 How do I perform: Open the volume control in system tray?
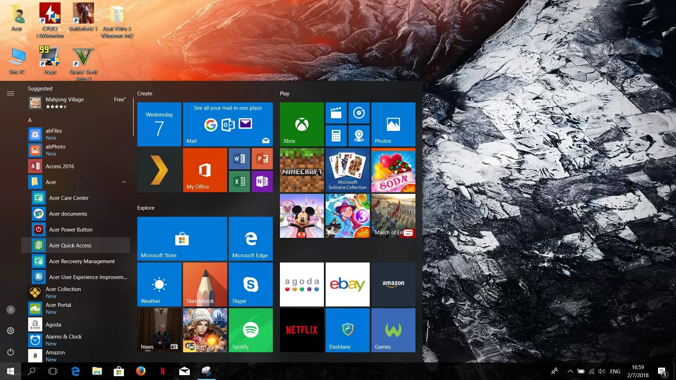pyautogui.click(x=601, y=371)
